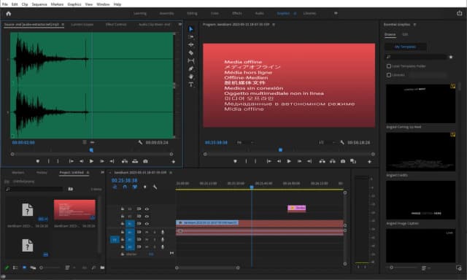
Task: Select the Type tool
Action: [191, 85]
